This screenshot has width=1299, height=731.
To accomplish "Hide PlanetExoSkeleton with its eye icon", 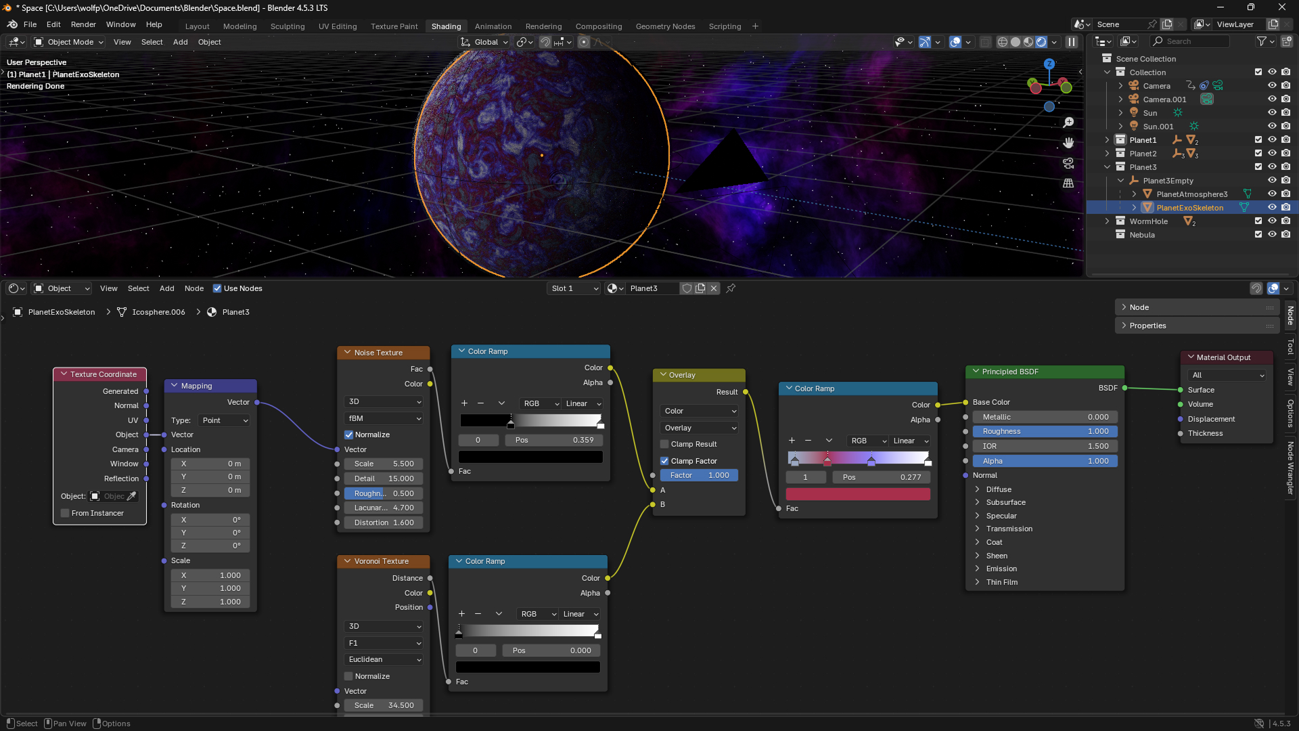I will coord(1272,208).
